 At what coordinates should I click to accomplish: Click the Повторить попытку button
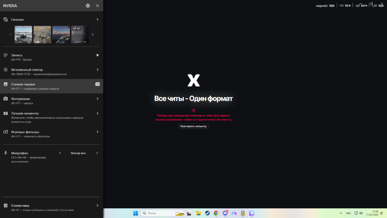pyautogui.click(x=193, y=126)
